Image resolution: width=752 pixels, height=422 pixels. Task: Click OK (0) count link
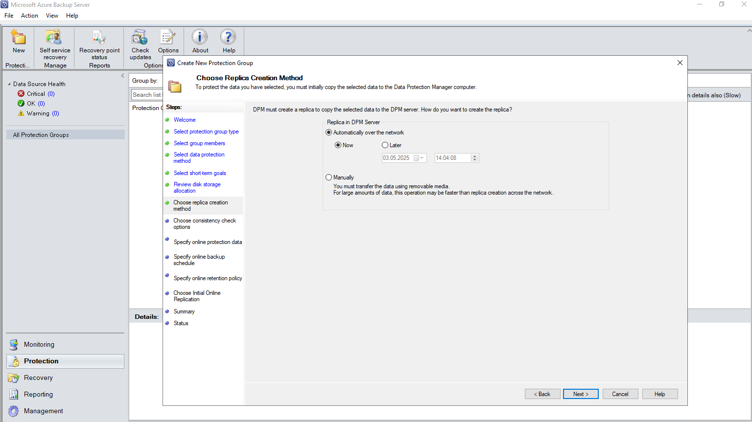[41, 104]
